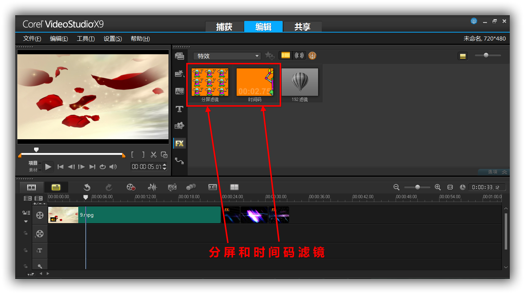Open the track +/- dropdown arrow
Image resolution: width=525 pixels, height=294 pixels.
coord(45,204)
